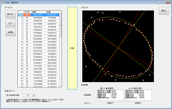Click the scroll-up arrow of the data grid
The image size is (172, 109).
[60, 12]
